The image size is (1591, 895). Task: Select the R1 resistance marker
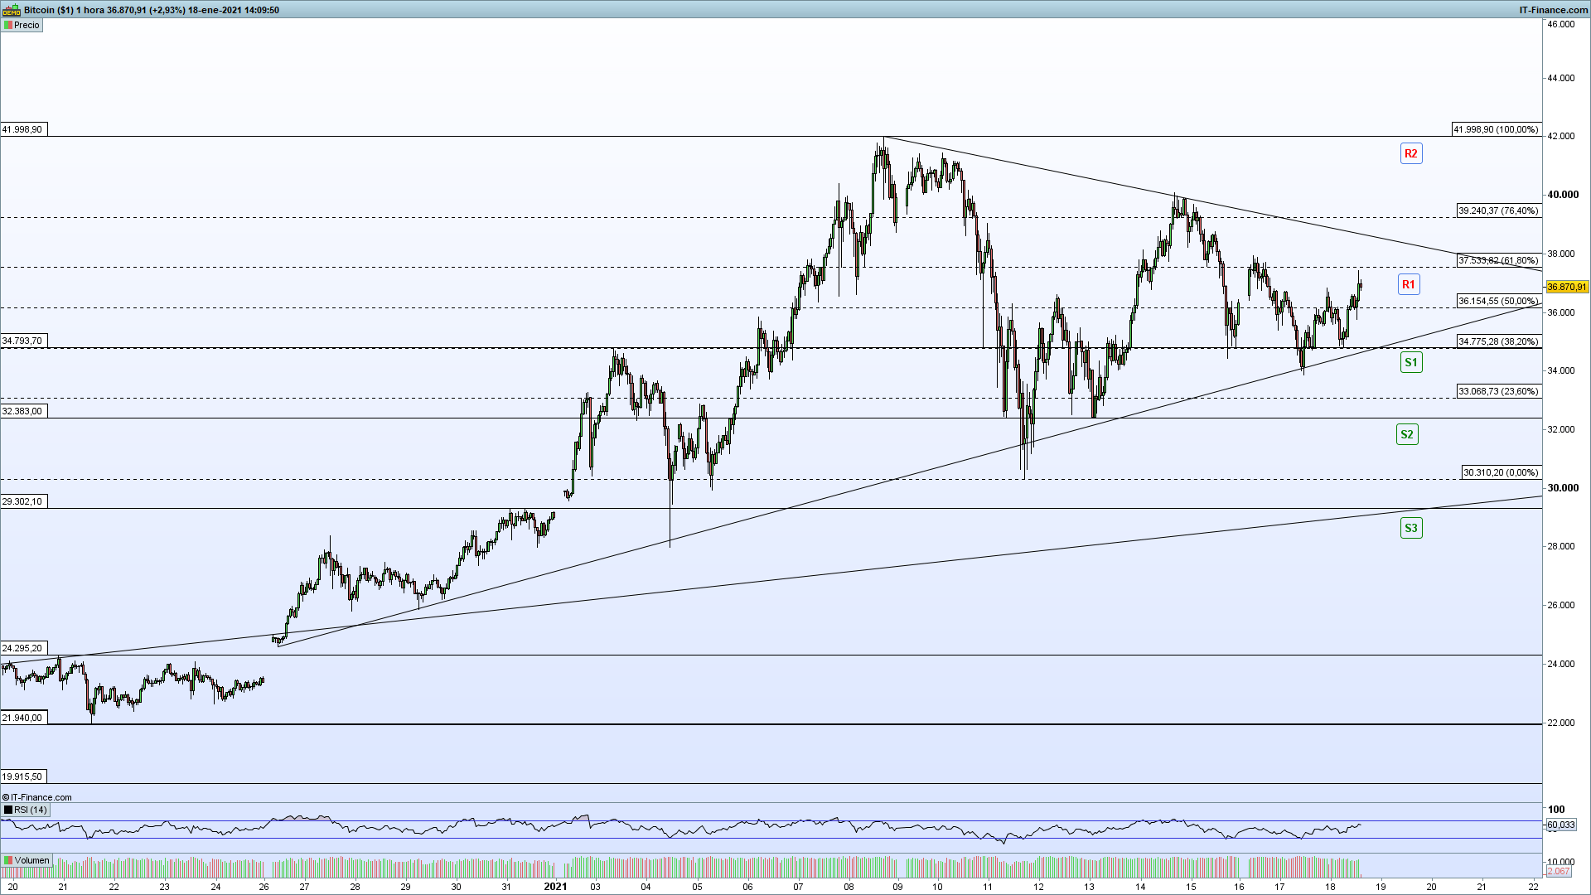1408,284
